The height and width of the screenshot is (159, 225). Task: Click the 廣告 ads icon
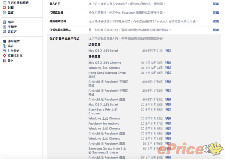pos(5,46)
